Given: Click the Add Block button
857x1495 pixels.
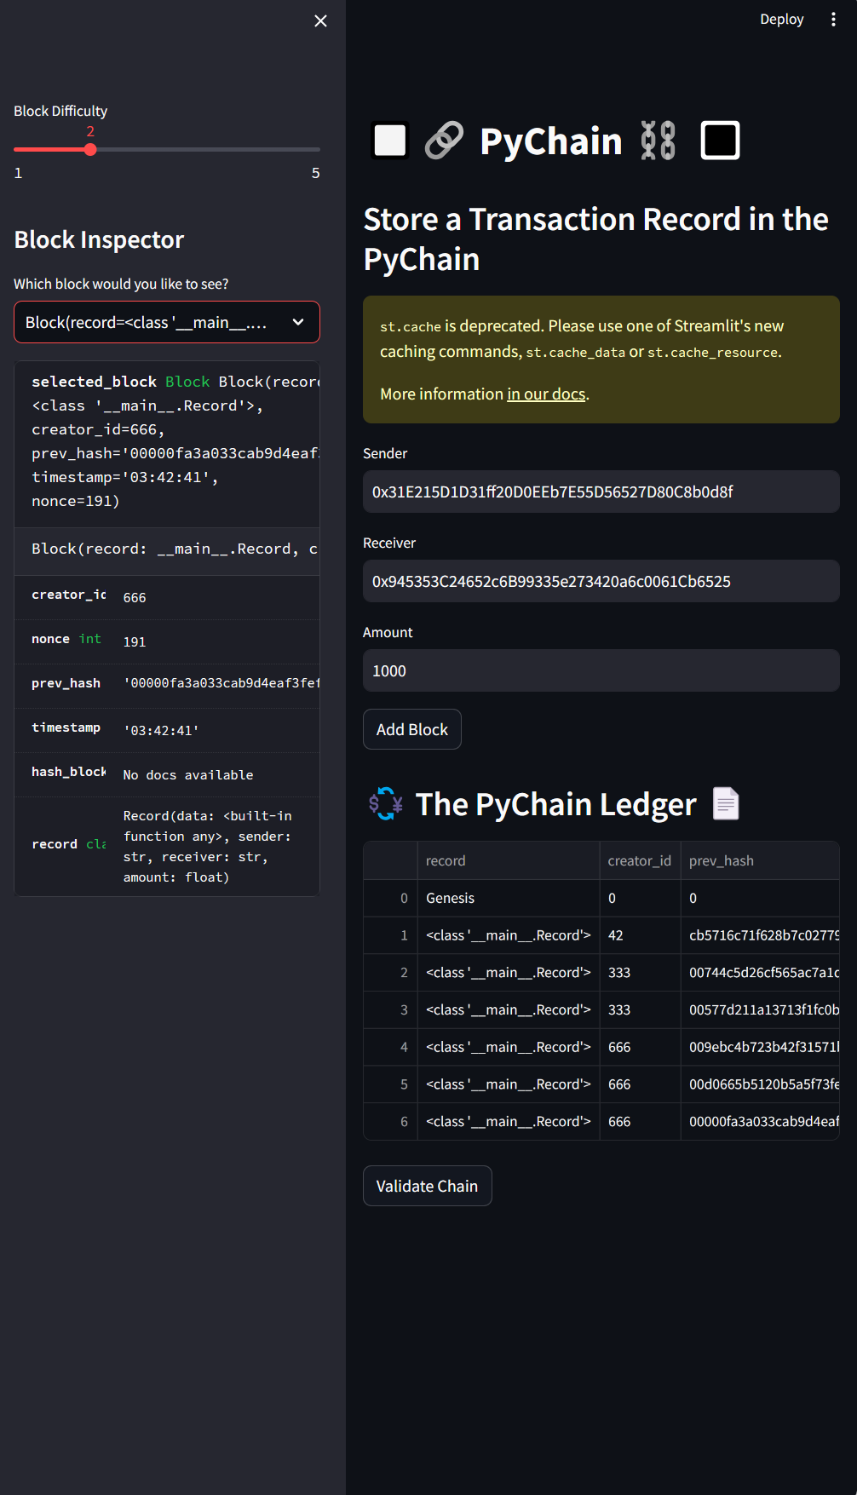Looking at the screenshot, I should [412, 729].
